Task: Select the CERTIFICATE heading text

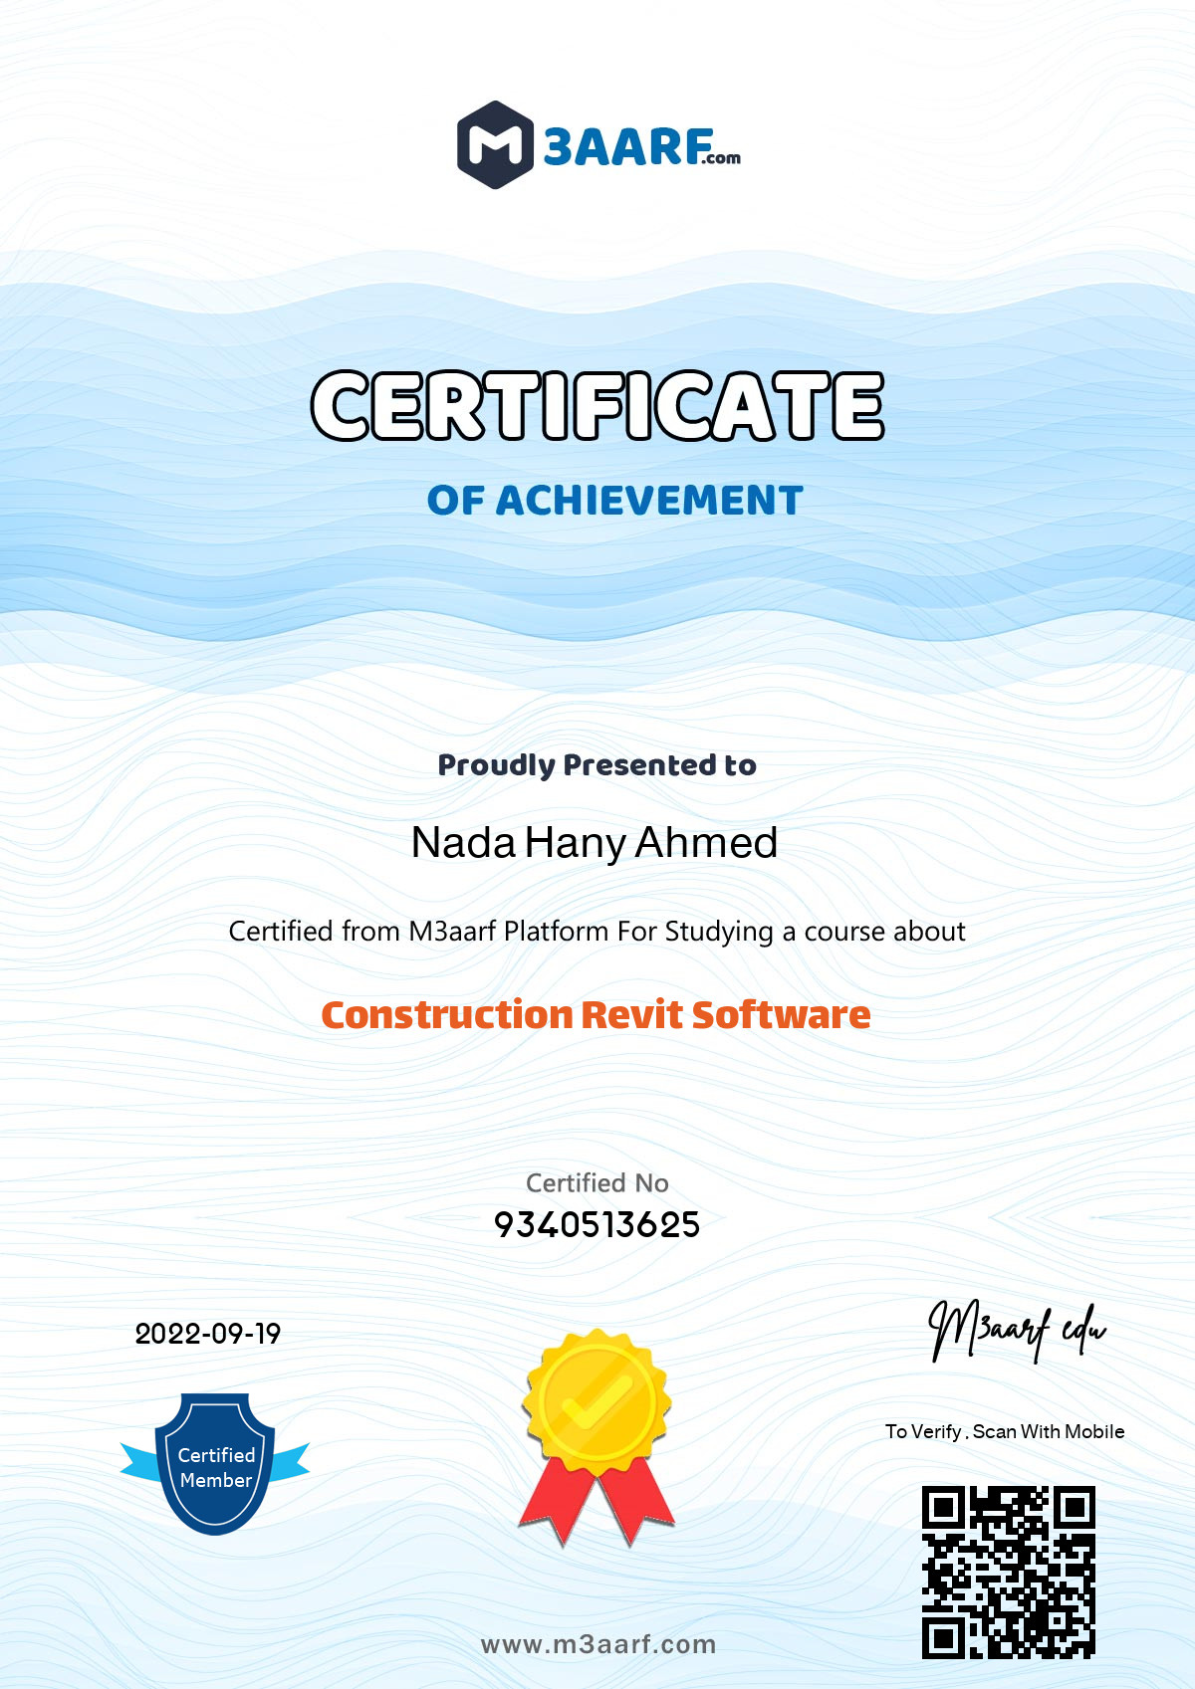Action: pyautogui.click(x=597, y=405)
